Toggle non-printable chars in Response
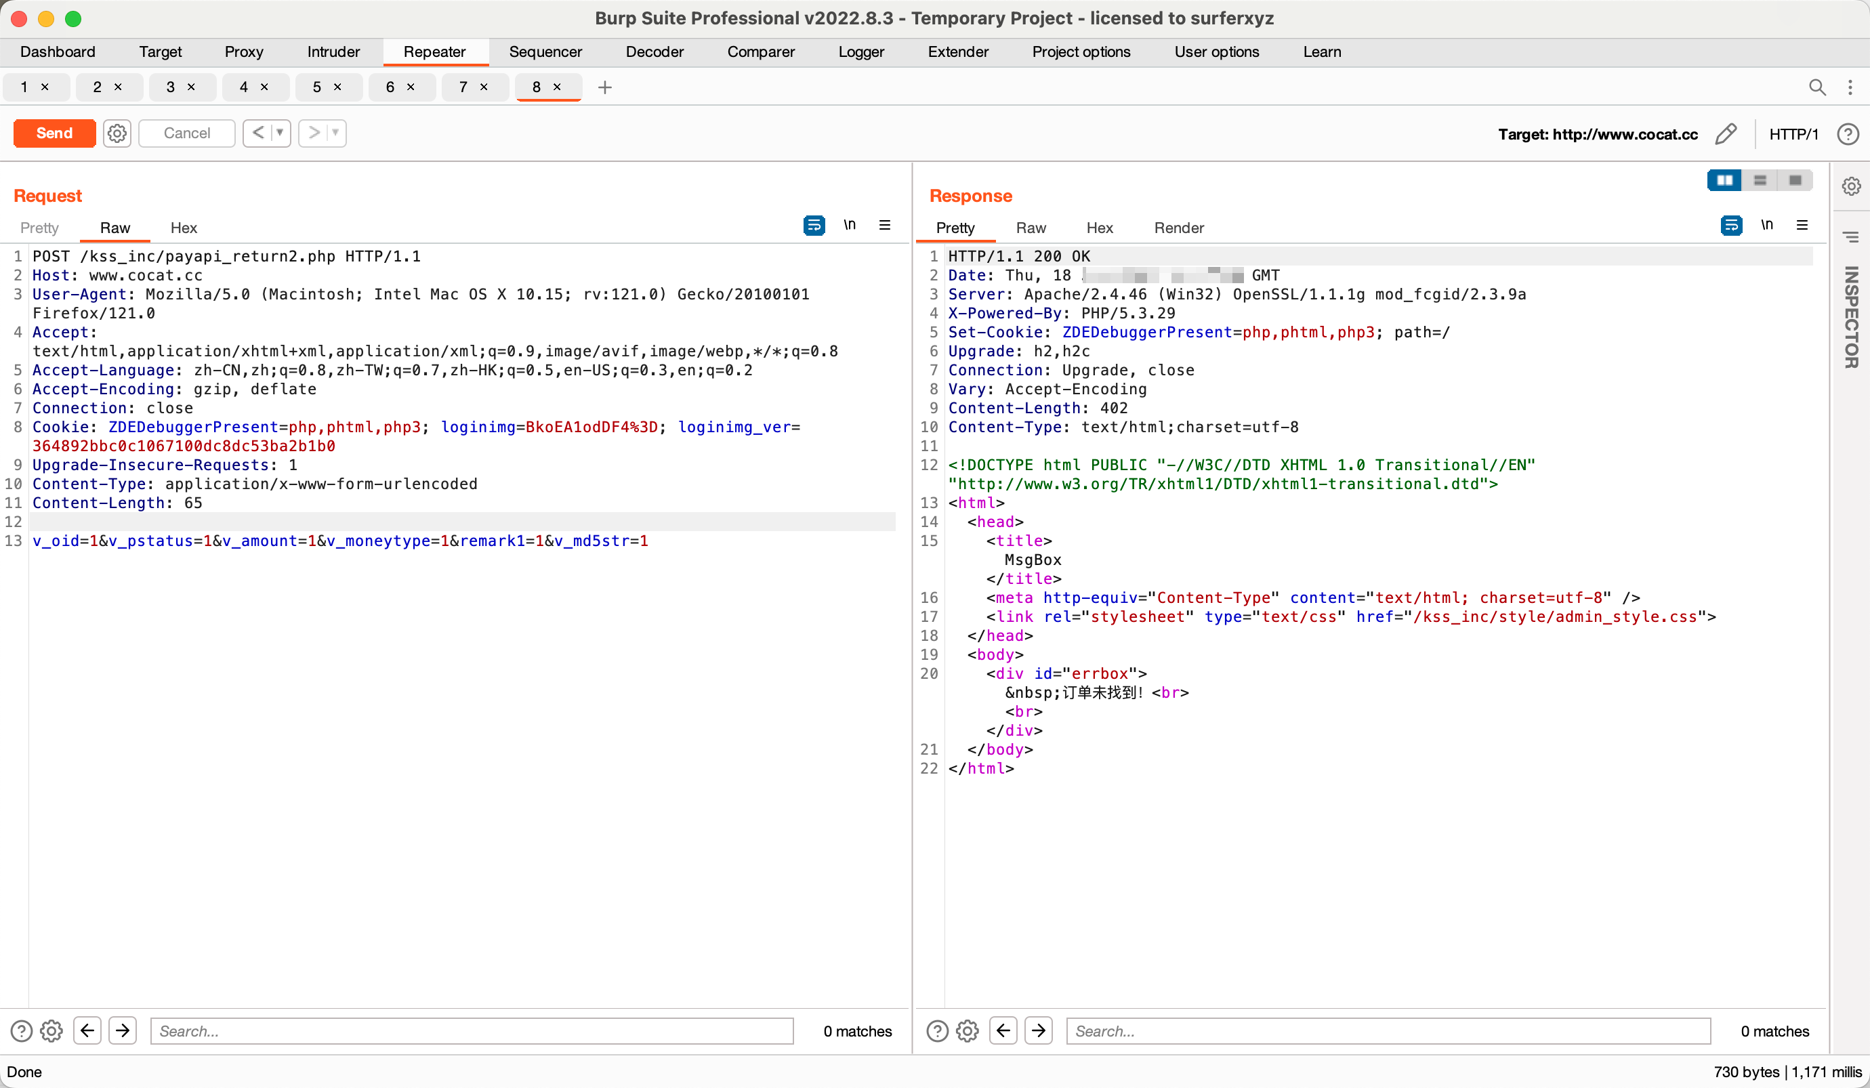Image resolution: width=1870 pixels, height=1088 pixels. tap(1767, 226)
